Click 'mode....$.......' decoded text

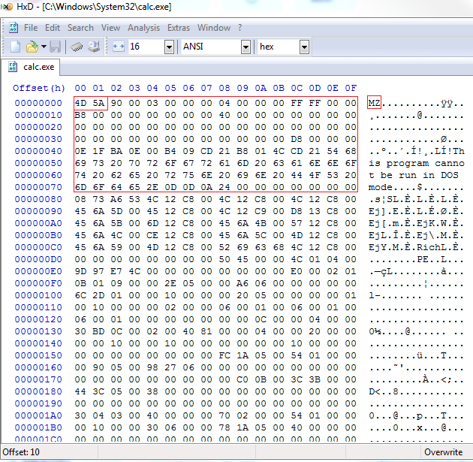416,187
